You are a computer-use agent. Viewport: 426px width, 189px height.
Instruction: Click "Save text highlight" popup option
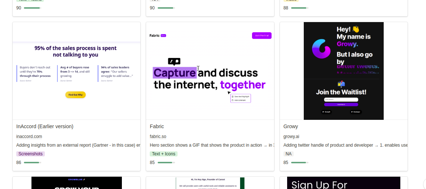240,97
